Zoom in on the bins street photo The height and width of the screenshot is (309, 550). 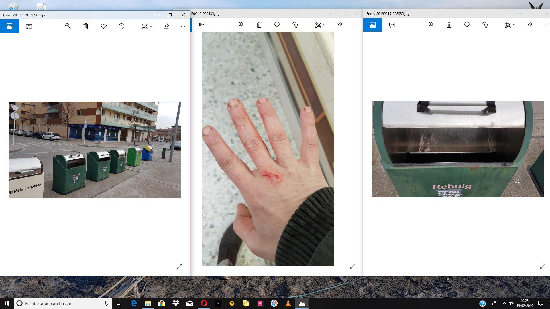point(68,26)
